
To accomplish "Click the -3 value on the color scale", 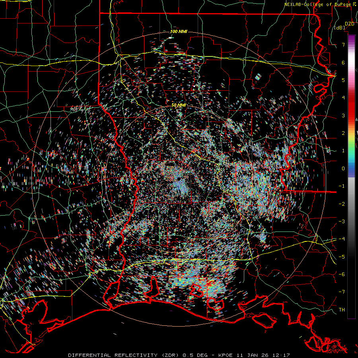I will (x=342, y=222).
